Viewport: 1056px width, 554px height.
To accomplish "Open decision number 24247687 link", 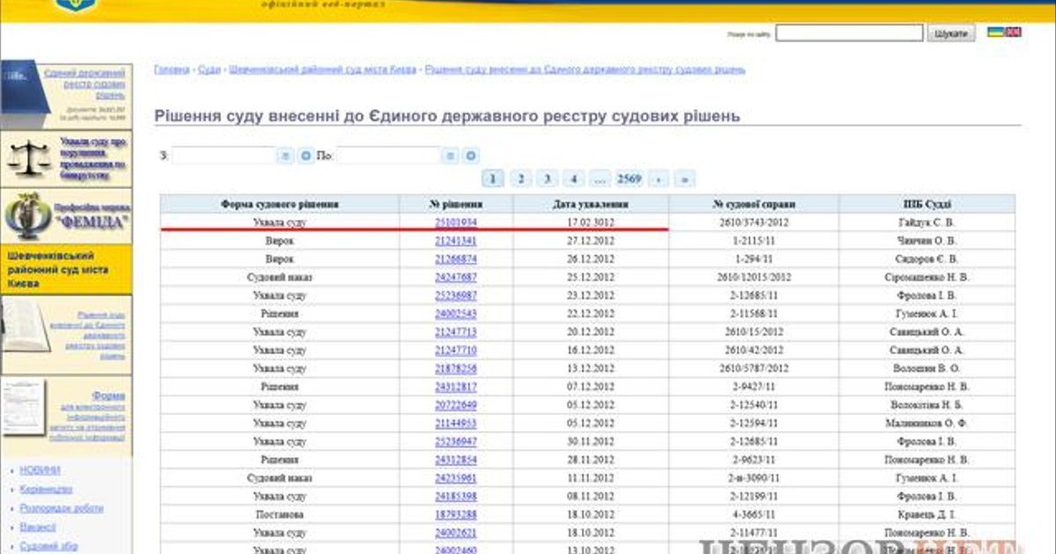I will [x=456, y=277].
